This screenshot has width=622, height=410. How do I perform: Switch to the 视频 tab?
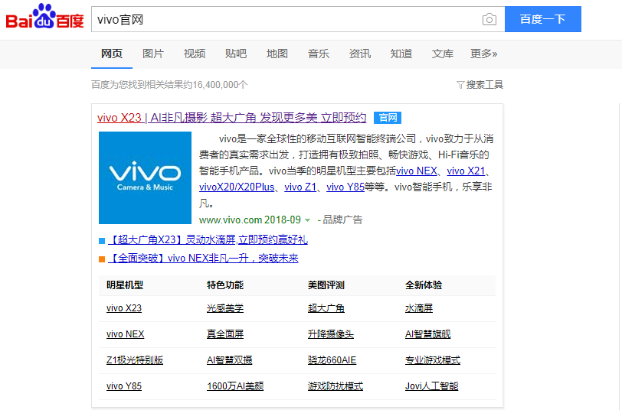pyautogui.click(x=195, y=54)
